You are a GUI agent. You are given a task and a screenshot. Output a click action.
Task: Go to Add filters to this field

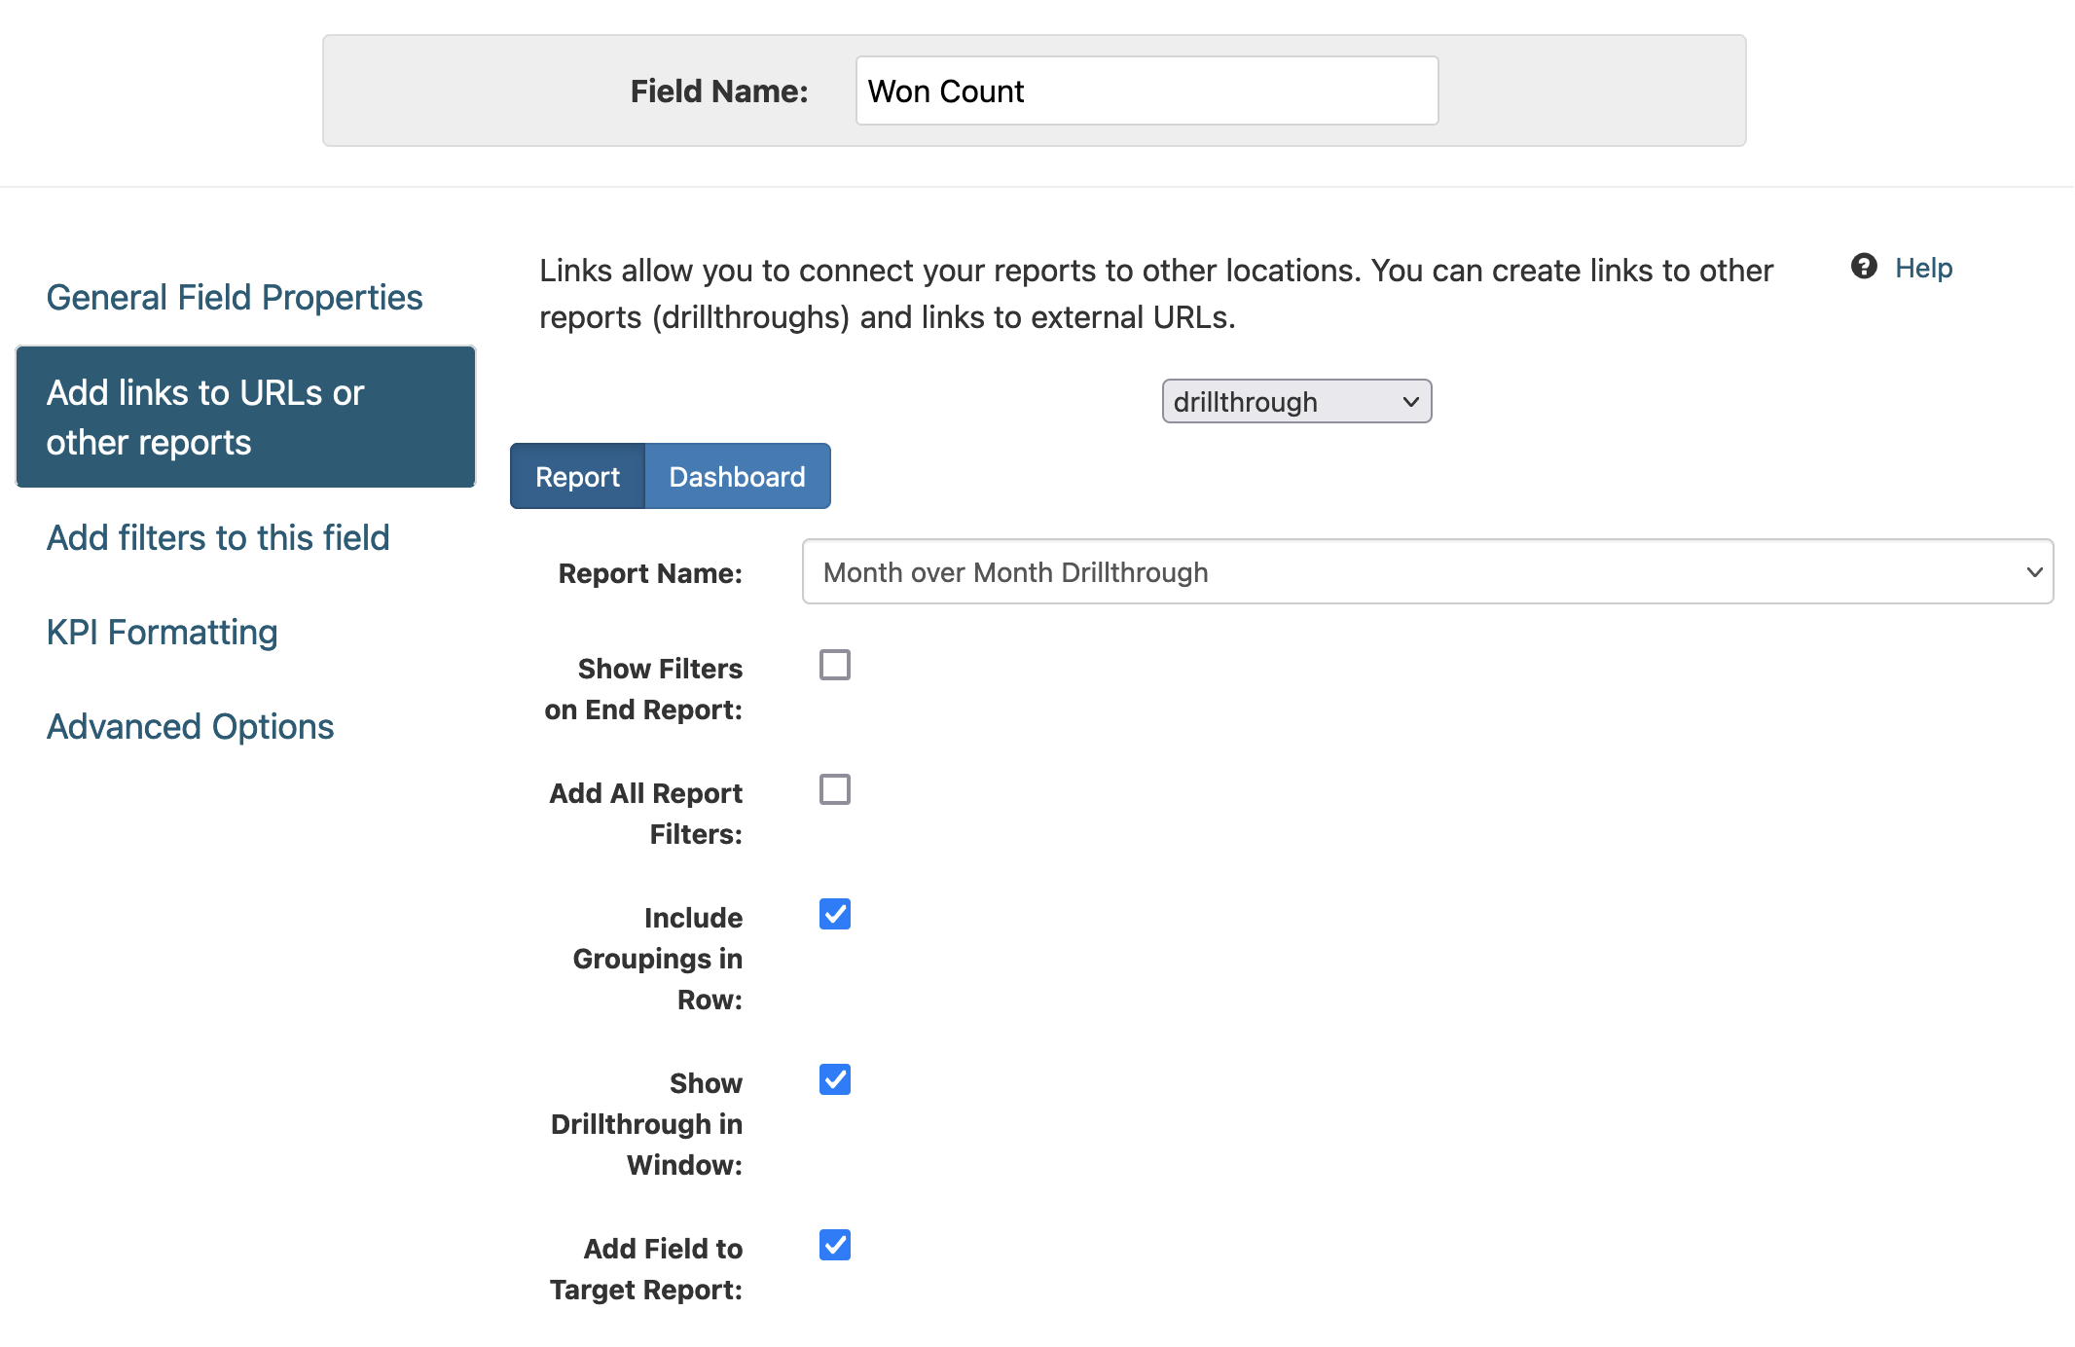218,537
